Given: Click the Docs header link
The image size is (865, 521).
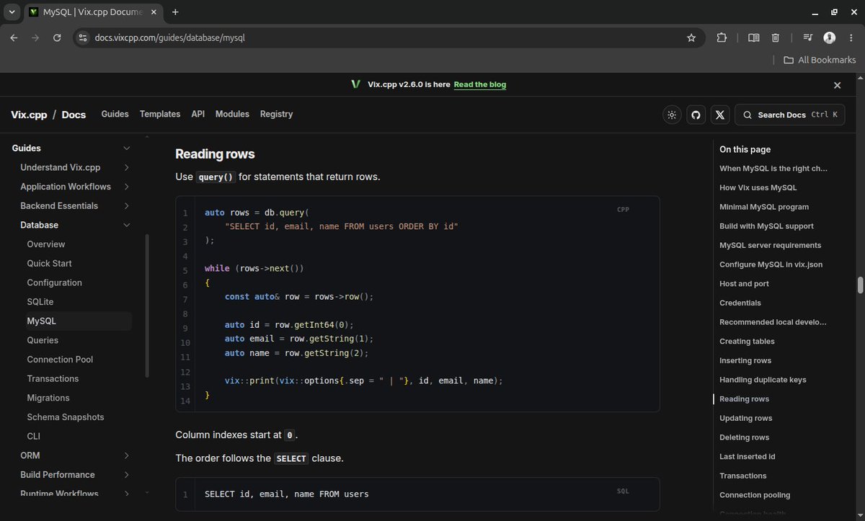Looking at the screenshot, I should click(74, 115).
